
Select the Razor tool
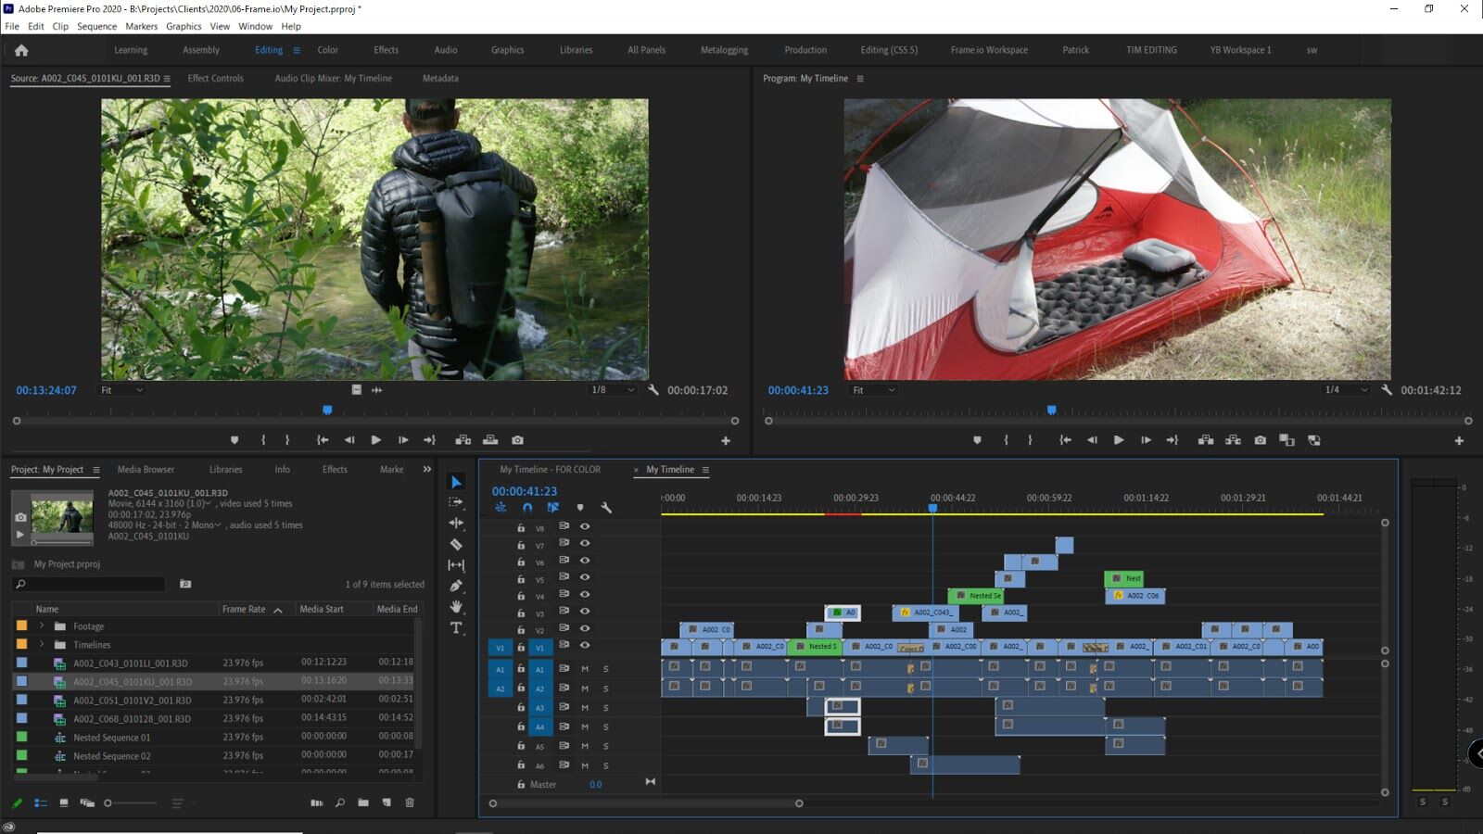click(457, 546)
